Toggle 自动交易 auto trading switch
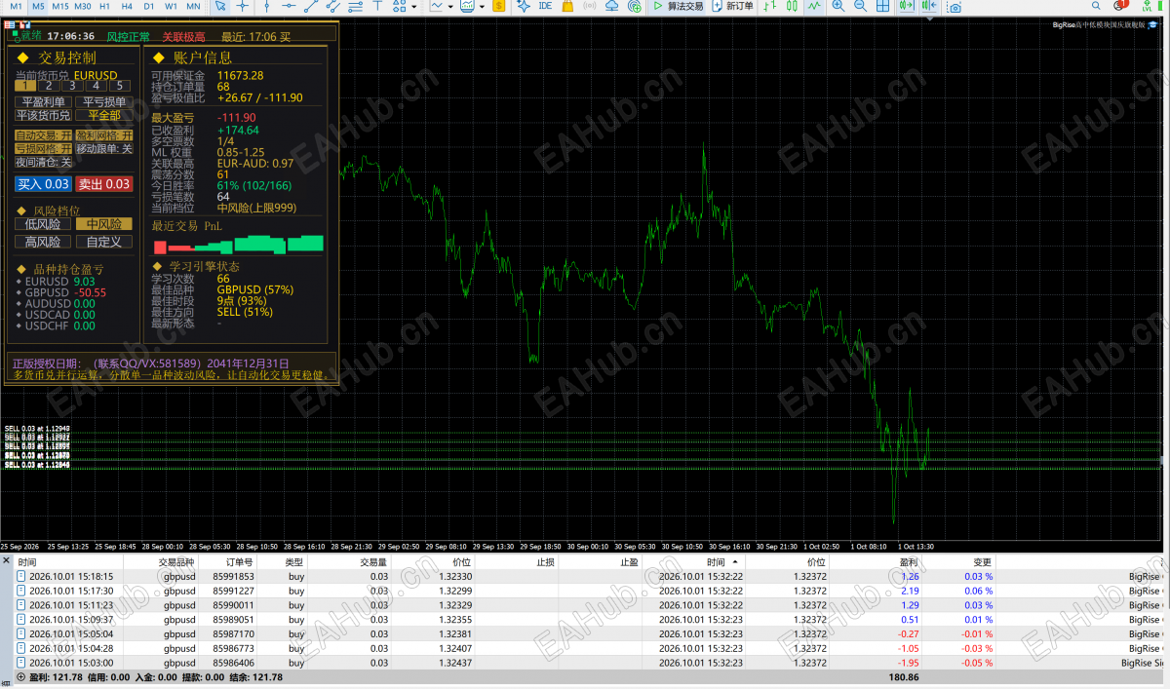Screen dimensions: 1170x689 (44, 135)
